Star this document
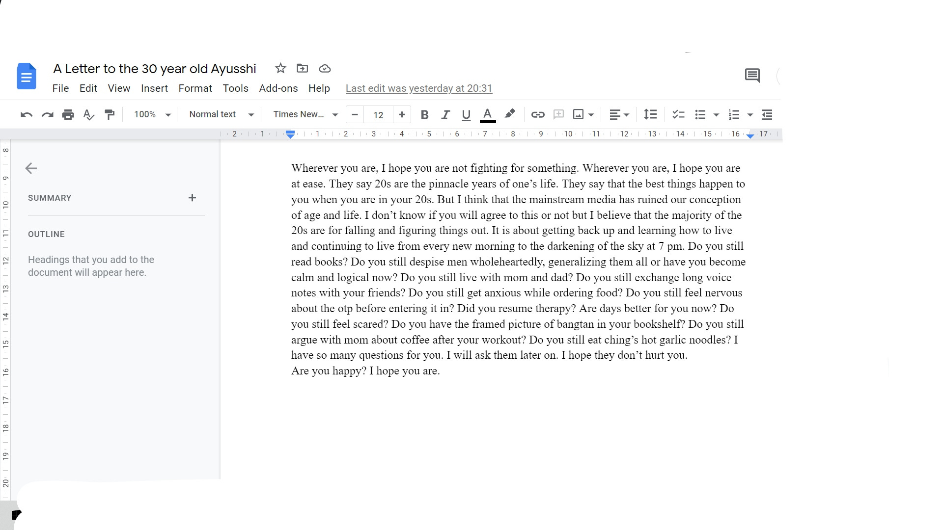943x530 pixels. [x=280, y=68]
